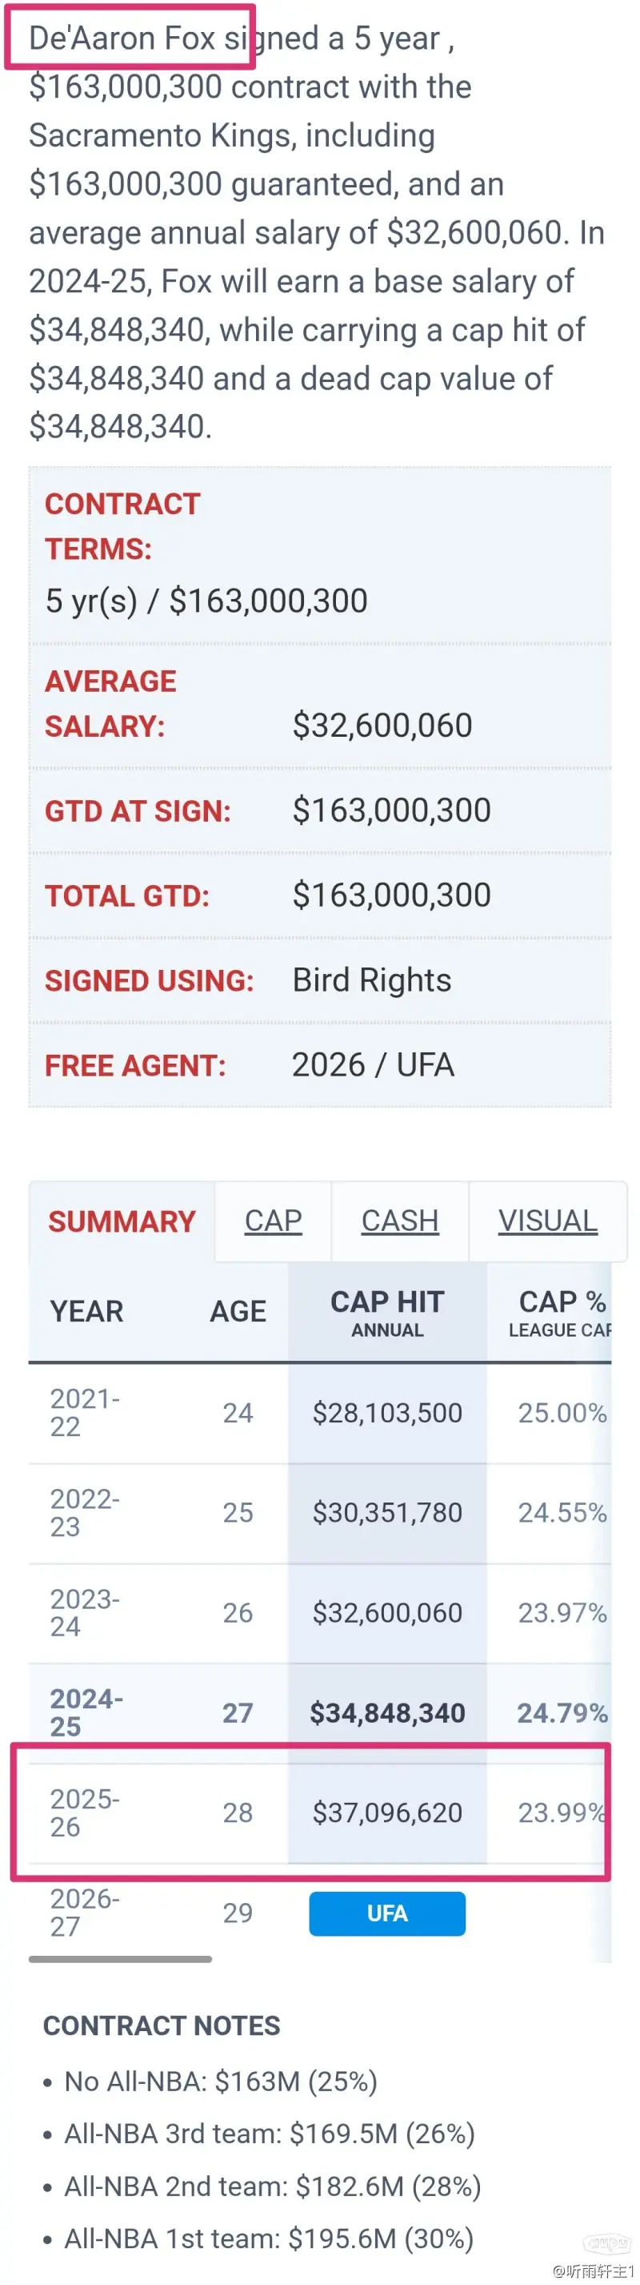Select the 2023-24 row cap hit $32,600,060

pos(387,1612)
